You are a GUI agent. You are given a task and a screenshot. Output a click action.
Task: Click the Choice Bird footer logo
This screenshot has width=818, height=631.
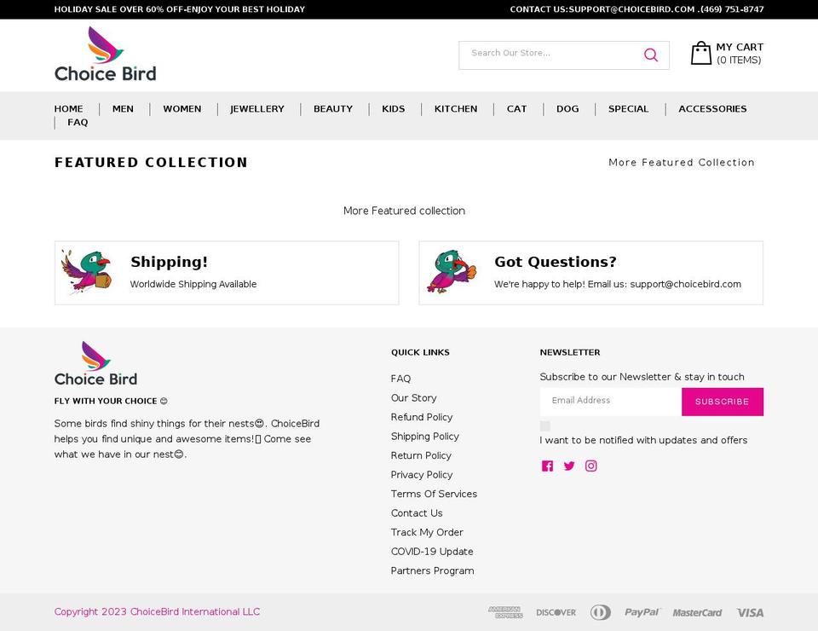point(96,364)
